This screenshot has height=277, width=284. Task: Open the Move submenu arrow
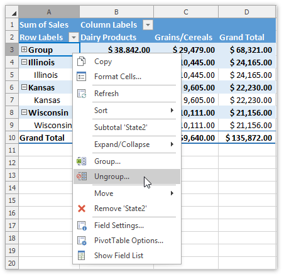pos(172,193)
